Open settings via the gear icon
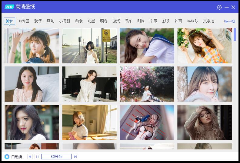The width and height of the screenshot is (240, 163). pos(219,7)
